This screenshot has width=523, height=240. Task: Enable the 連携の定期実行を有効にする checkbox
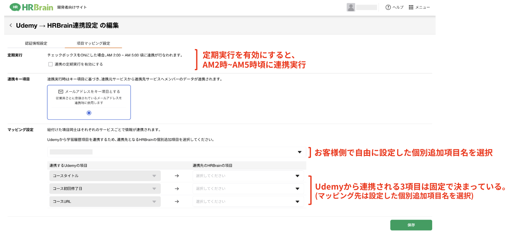[x=50, y=64]
